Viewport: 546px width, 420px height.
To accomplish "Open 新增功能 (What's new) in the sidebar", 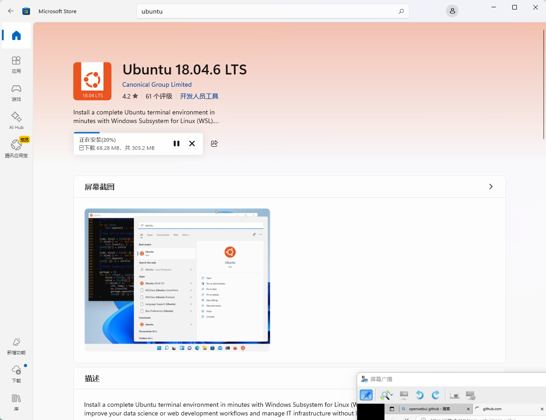I will (x=16, y=346).
